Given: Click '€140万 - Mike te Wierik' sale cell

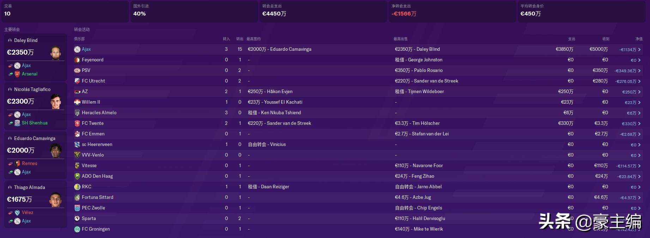Looking at the screenshot, I should (419, 229).
